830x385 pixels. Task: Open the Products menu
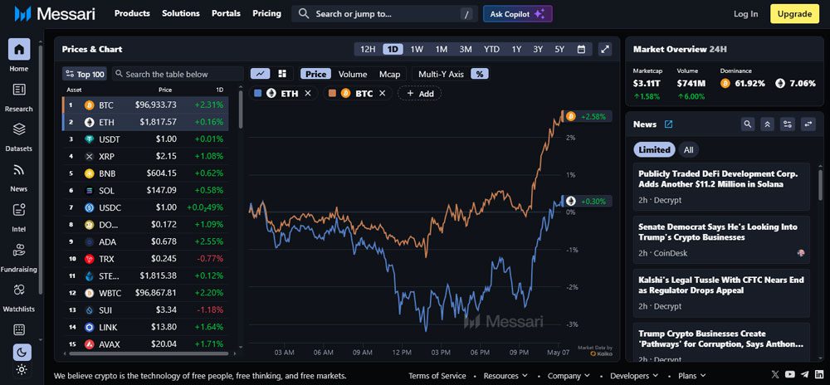pos(132,13)
